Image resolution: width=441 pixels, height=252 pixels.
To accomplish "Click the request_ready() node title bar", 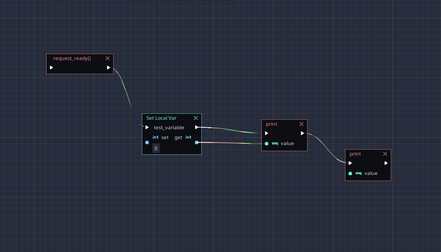I will [72, 58].
